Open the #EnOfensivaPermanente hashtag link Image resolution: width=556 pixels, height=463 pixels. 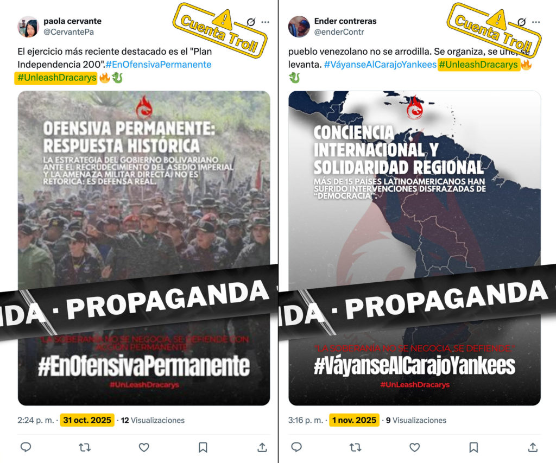[159, 65]
